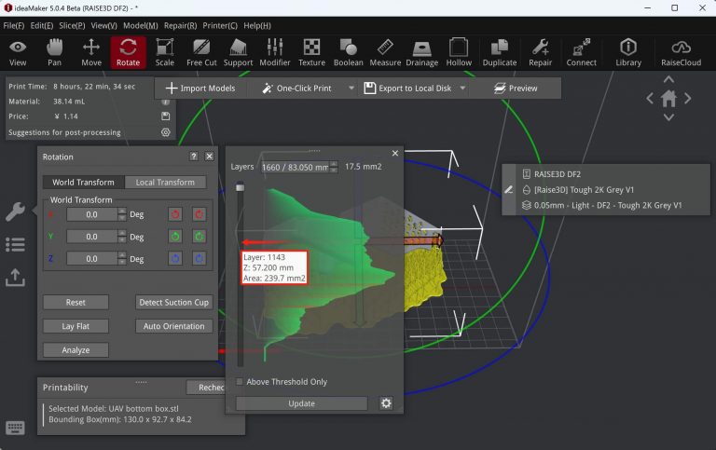Open the Modifier tool
This screenshot has width=716, height=450.
click(275, 53)
